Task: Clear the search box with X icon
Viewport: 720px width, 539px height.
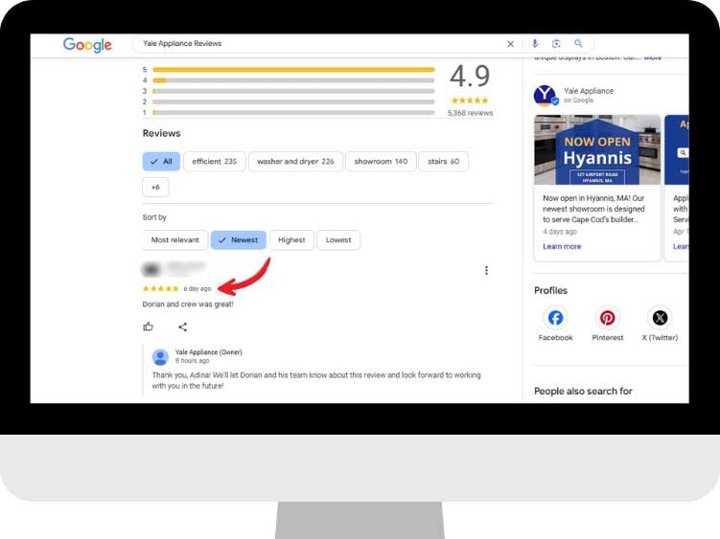Action: point(510,44)
